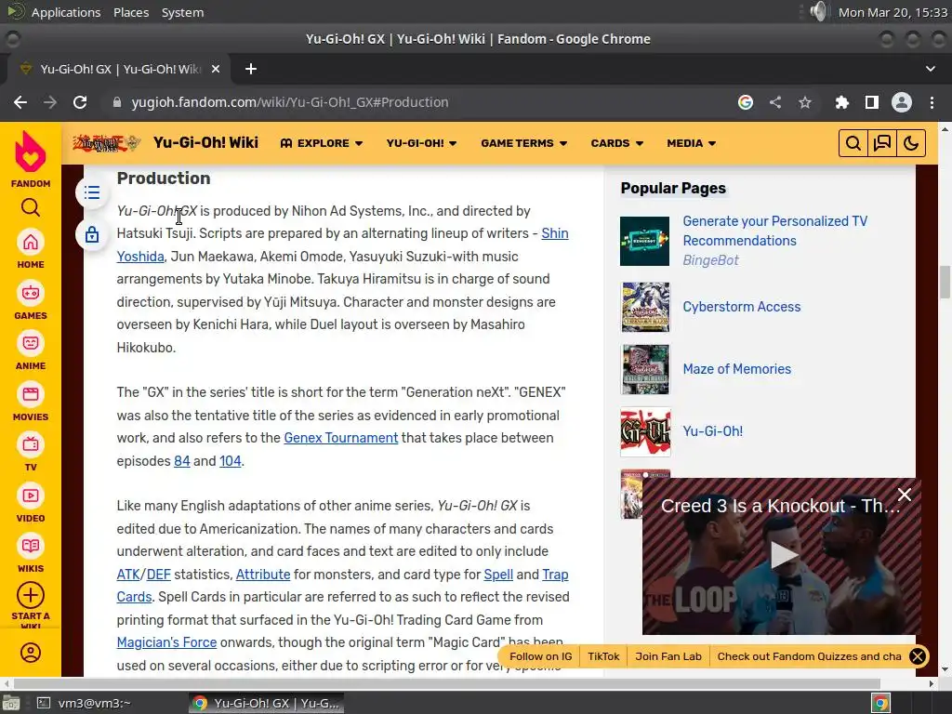Click the Google account icon in address bar
The width and height of the screenshot is (952, 714).
(746, 102)
